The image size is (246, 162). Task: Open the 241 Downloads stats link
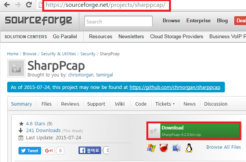43,131
